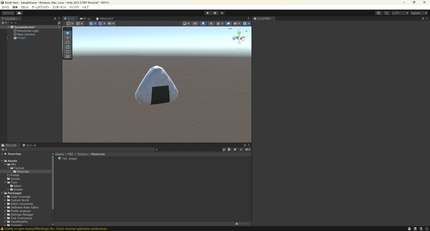Open the Project panel three-dot menu

249,145
